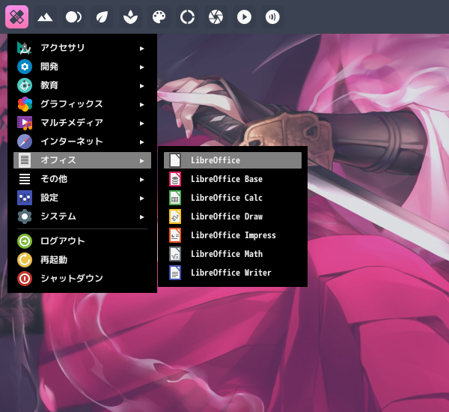449x412 pixels.
Task: Select the 教育 text label
Action: pyautogui.click(x=49, y=85)
